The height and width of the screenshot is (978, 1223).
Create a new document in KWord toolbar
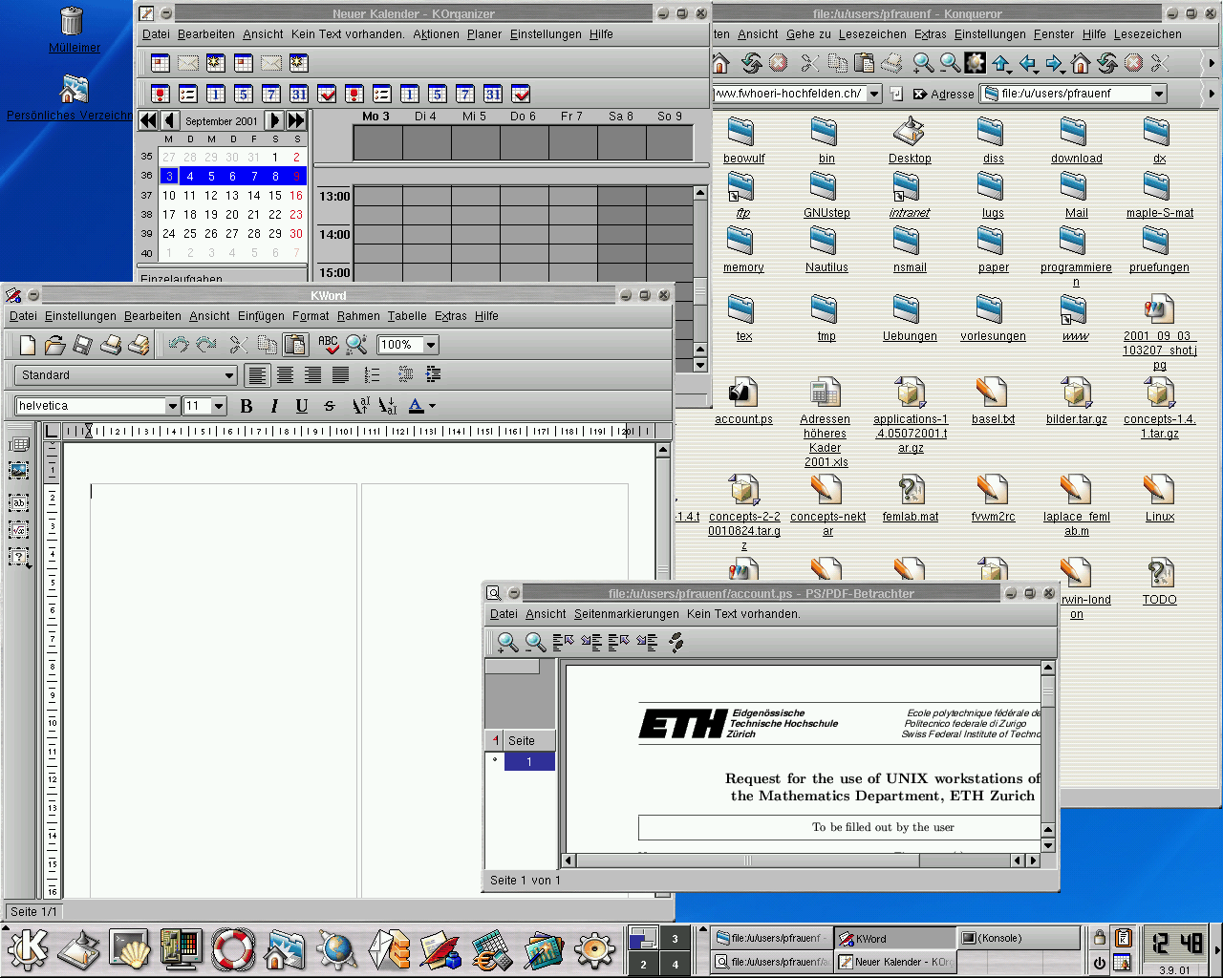click(28, 345)
